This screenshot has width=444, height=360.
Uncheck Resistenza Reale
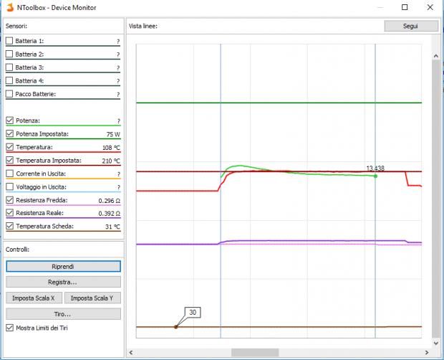click(9, 213)
